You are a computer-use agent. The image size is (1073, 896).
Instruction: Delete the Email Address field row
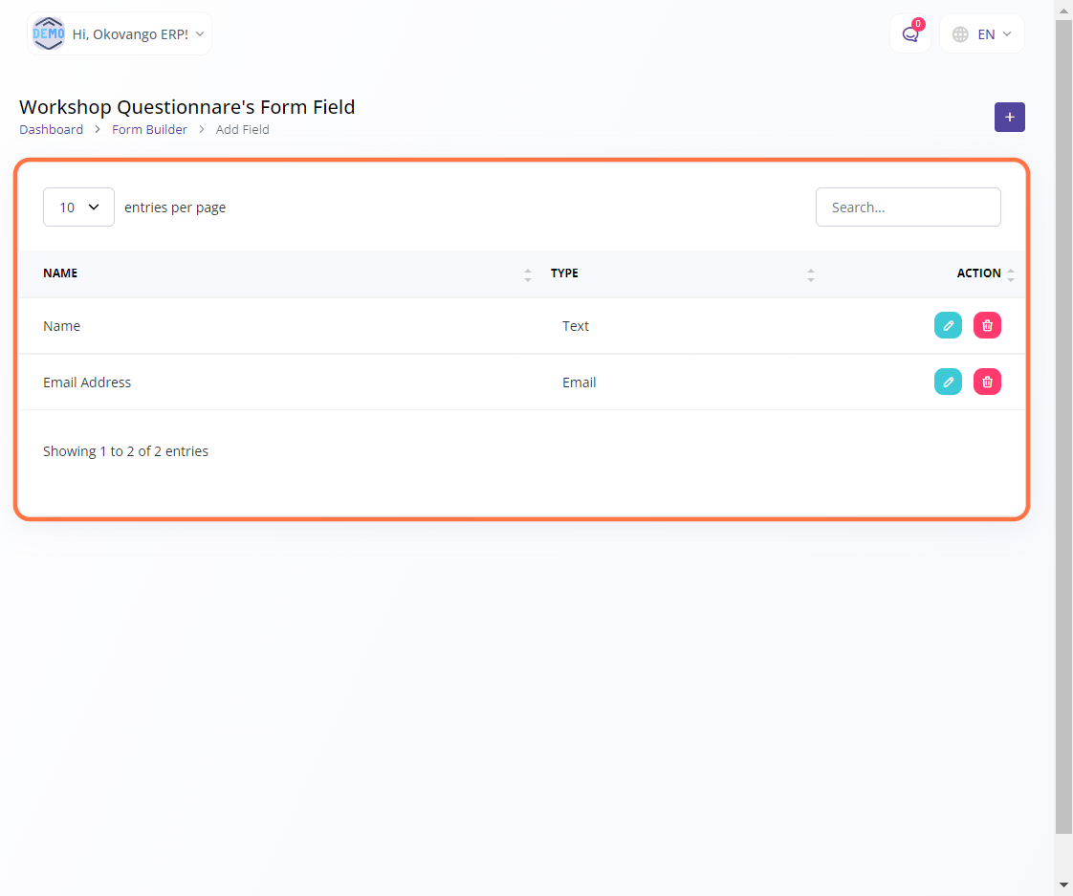pos(987,382)
